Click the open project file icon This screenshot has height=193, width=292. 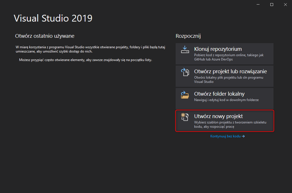click(185, 72)
